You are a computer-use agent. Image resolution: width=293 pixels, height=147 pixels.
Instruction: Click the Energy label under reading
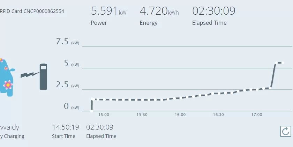pyautogui.click(x=149, y=23)
